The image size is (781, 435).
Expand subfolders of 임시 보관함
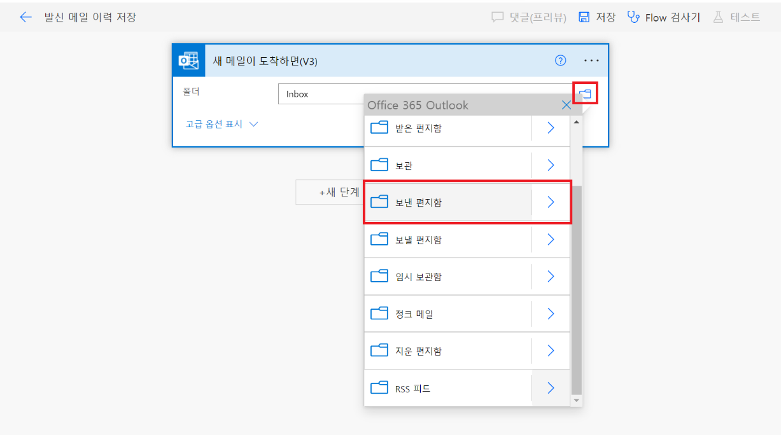pyautogui.click(x=551, y=277)
